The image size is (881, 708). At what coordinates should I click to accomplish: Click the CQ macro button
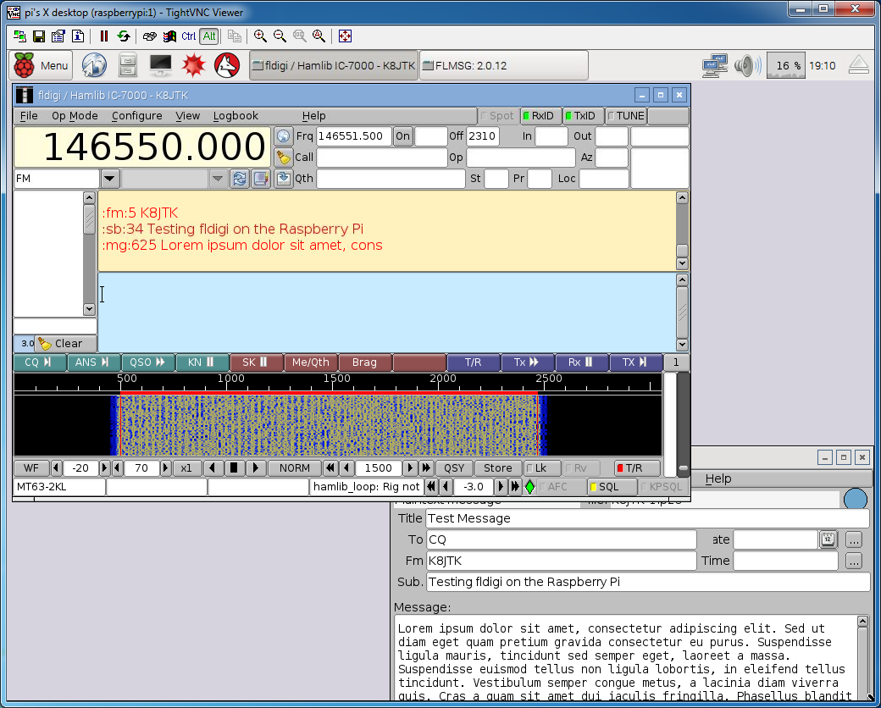point(39,362)
